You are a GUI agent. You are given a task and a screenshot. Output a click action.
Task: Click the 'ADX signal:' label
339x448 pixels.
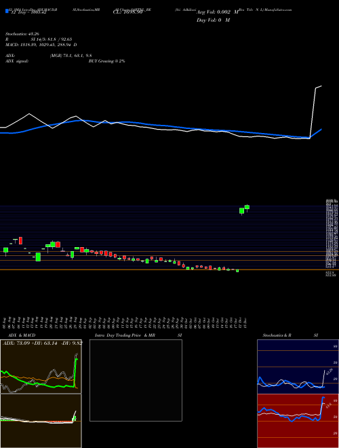[17, 61]
